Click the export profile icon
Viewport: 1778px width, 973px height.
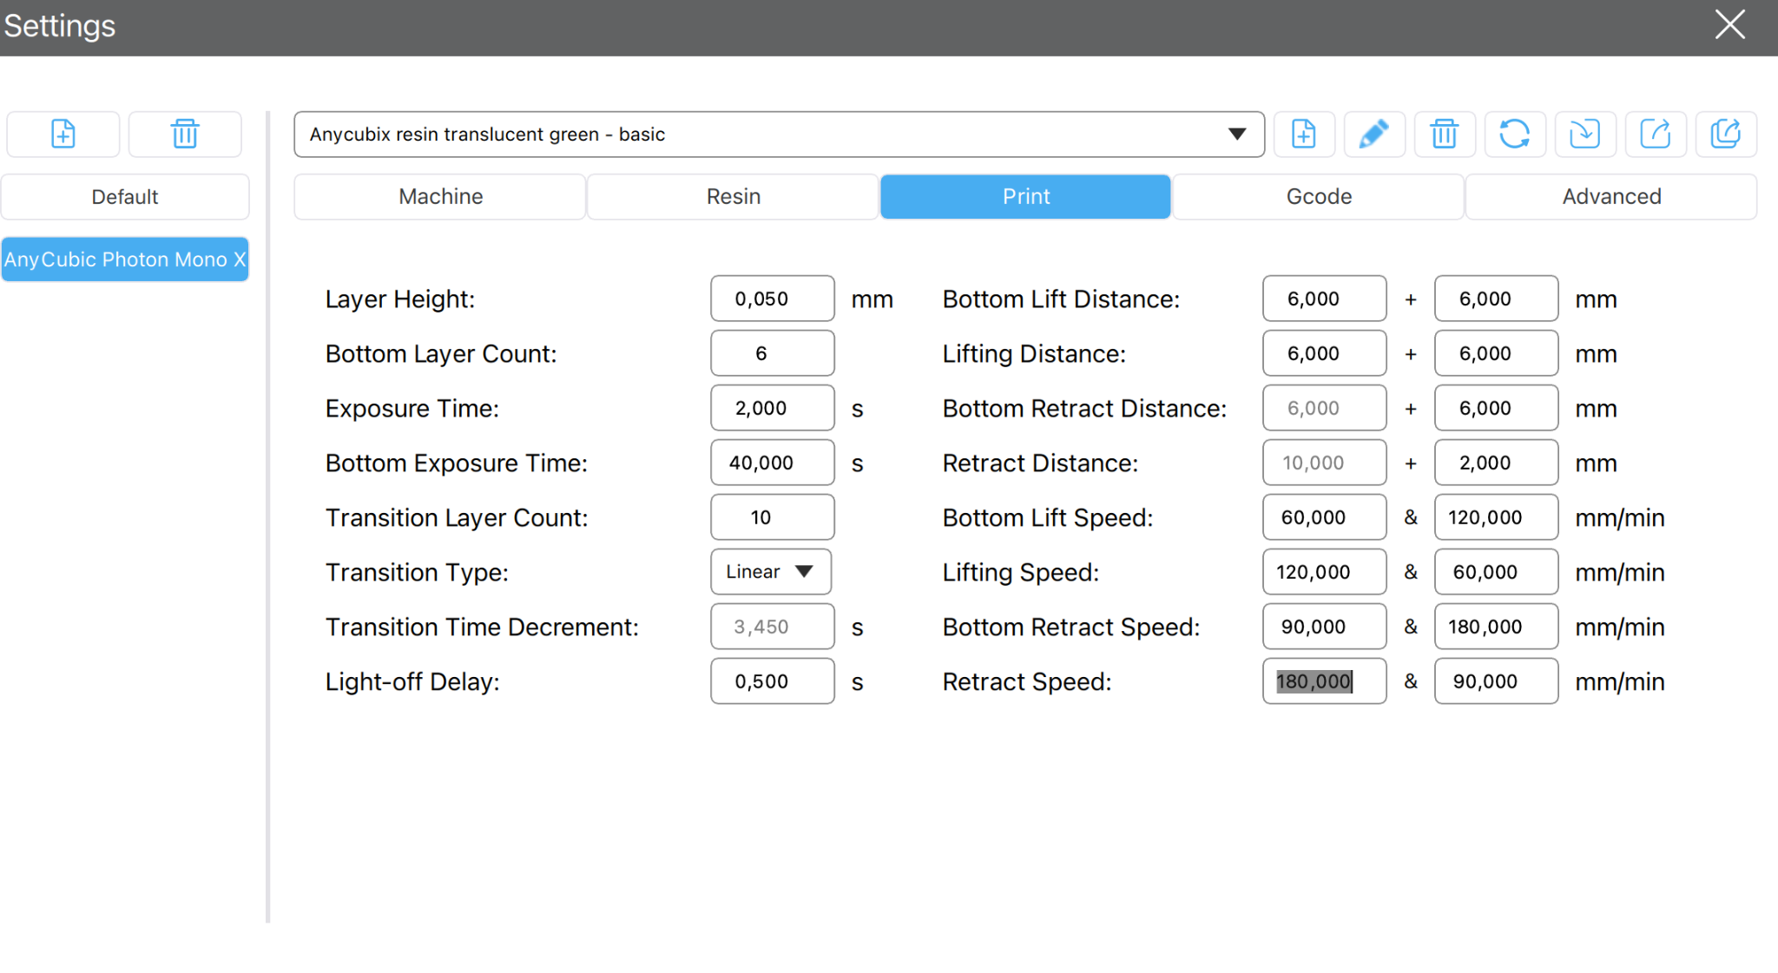(x=1656, y=134)
